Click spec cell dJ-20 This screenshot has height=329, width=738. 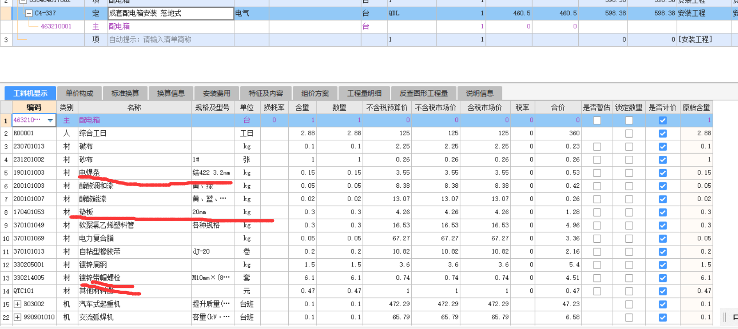pyautogui.click(x=212, y=252)
